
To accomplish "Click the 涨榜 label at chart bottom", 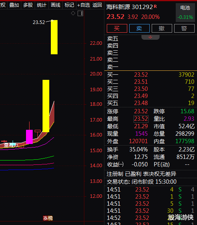I will (x=48, y=218).
